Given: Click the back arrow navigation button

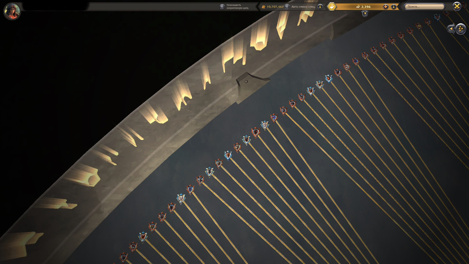Looking at the screenshot, I should click(451, 29).
